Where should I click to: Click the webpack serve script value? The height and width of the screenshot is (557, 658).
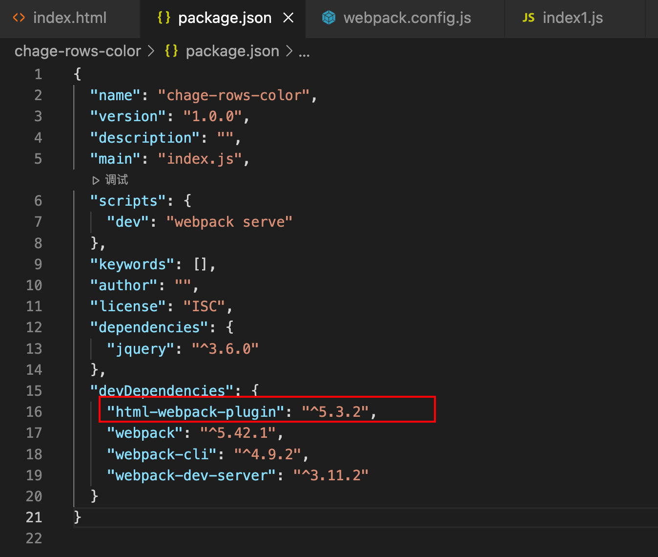point(229,221)
